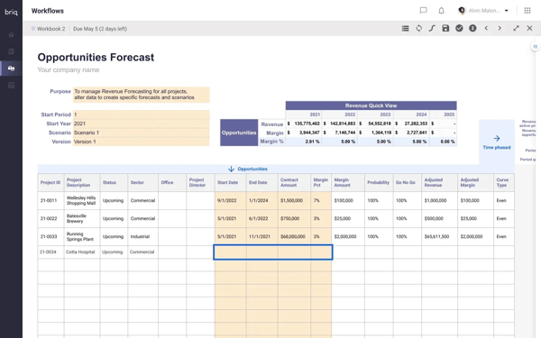Open the apps grid menu
Image resolution: width=541 pixels, height=338 pixels.
point(527,11)
